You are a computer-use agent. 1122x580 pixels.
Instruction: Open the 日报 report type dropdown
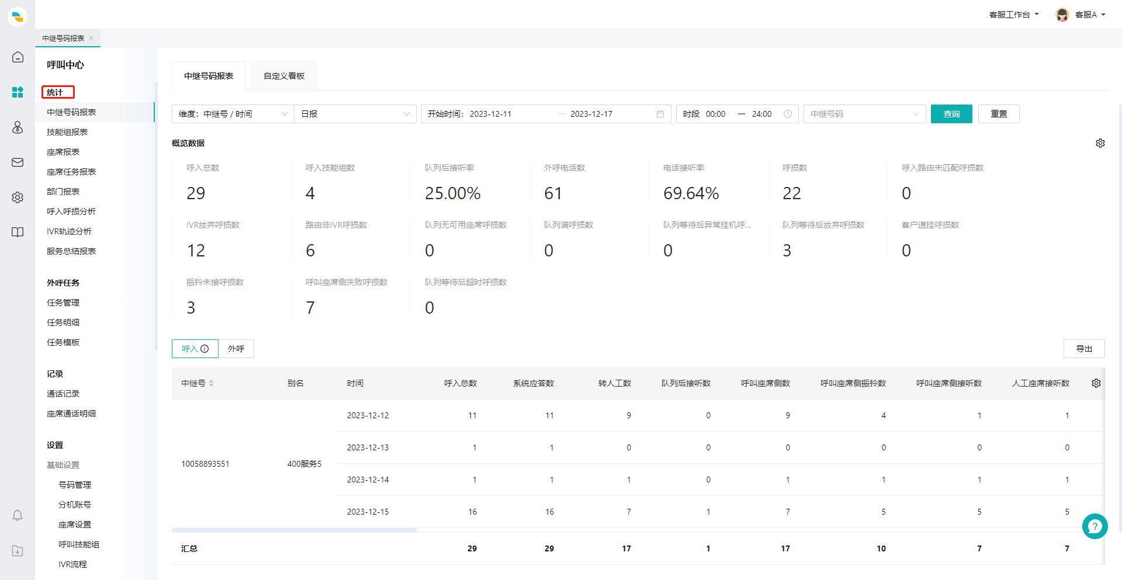(355, 114)
